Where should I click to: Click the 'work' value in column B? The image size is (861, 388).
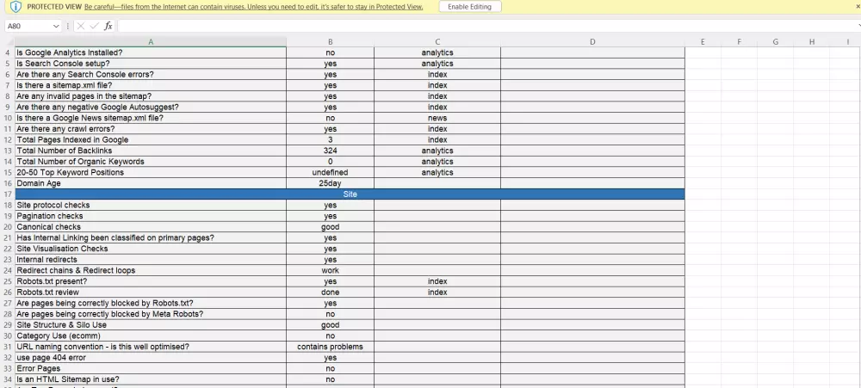click(x=330, y=270)
